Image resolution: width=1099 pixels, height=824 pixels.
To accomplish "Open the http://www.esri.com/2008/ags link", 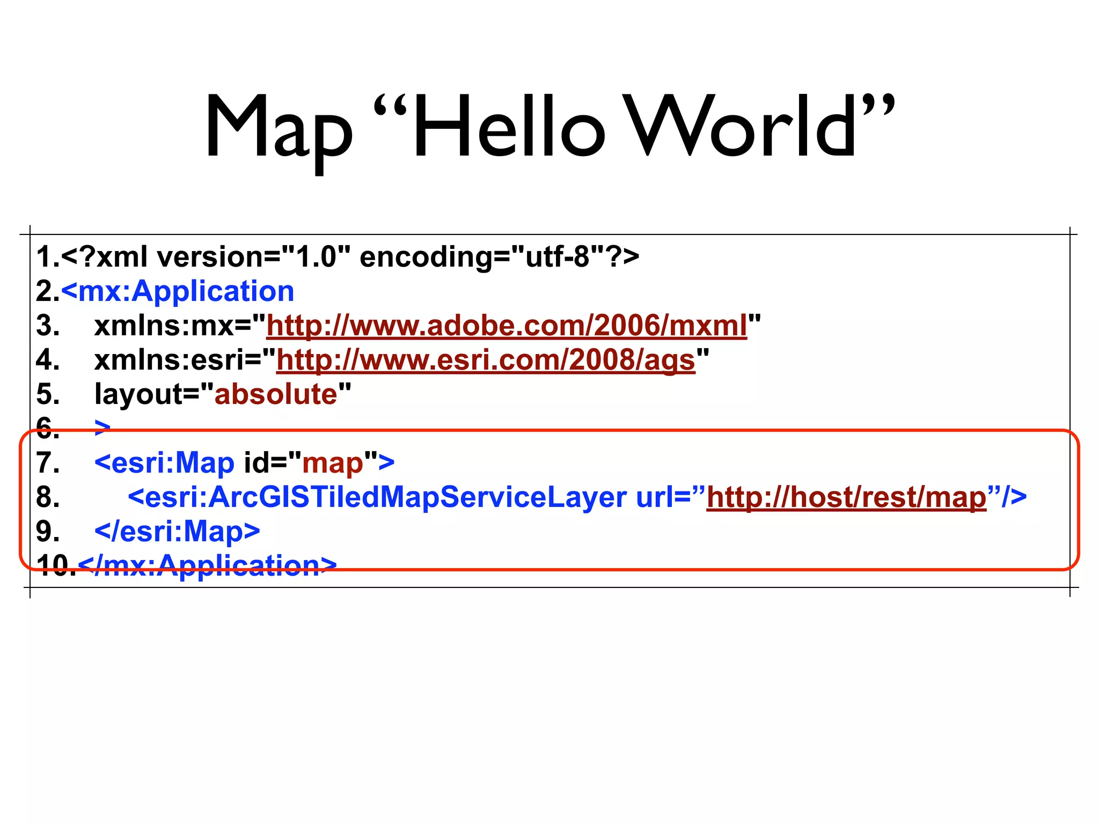I will pos(486,360).
